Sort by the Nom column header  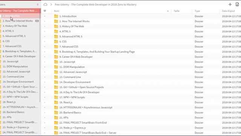(56, 11)
